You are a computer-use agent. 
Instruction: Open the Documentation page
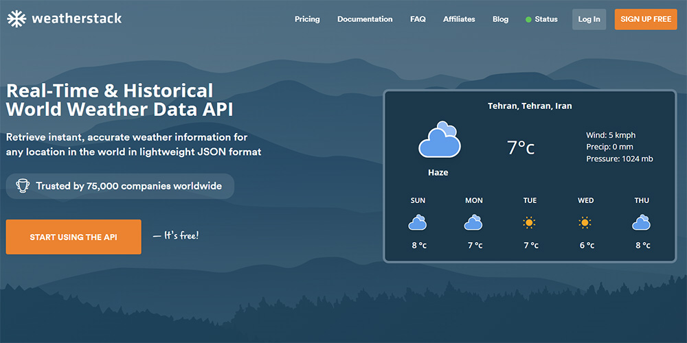(x=365, y=19)
